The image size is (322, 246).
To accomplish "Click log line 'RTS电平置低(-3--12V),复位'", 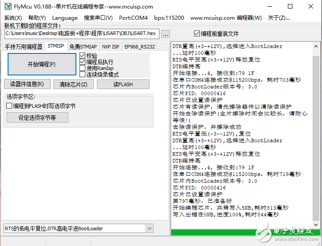I will click(x=212, y=134).
